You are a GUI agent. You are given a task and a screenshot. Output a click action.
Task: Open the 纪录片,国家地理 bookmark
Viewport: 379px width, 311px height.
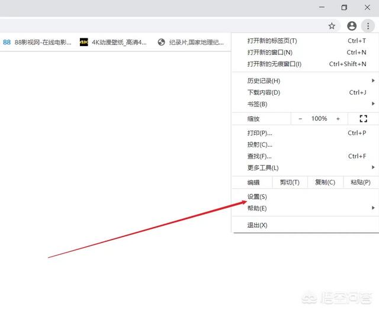191,43
